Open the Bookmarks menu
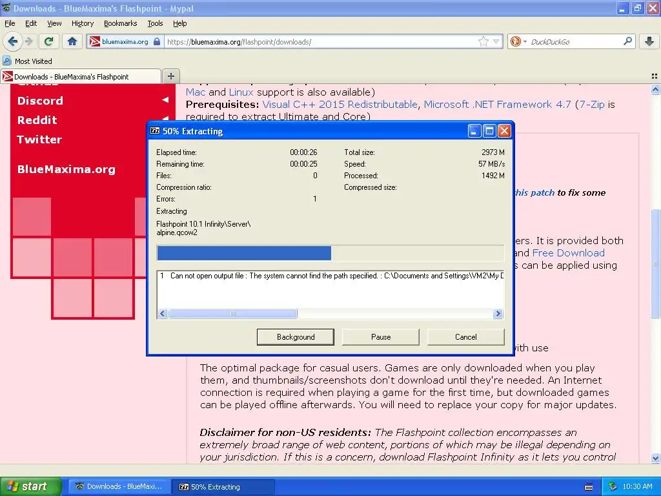The image size is (661, 496). tap(120, 23)
